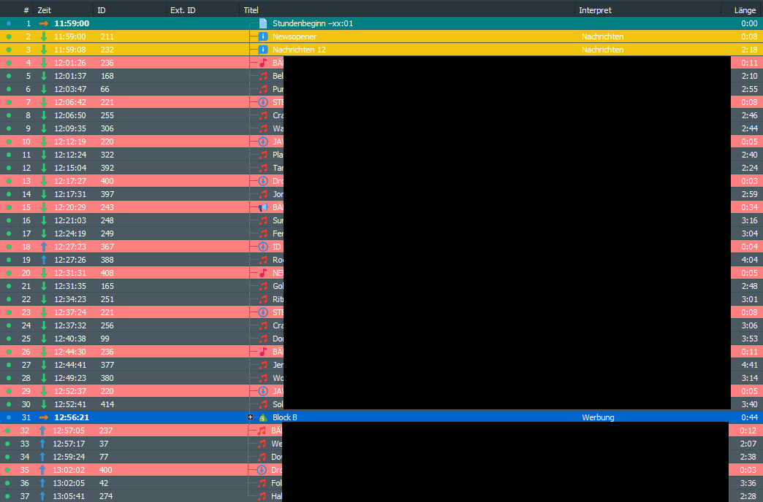763x502 pixels.
Task: Click the green down arrow in row 12:44:30
Action: pos(44,352)
